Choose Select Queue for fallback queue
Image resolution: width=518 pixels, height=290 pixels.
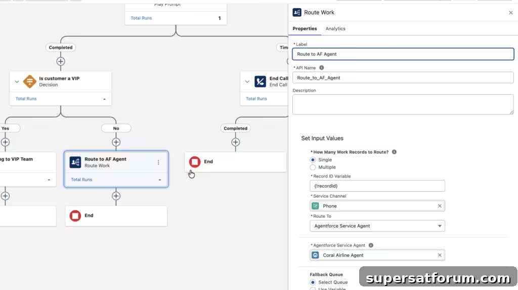click(313, 282)
